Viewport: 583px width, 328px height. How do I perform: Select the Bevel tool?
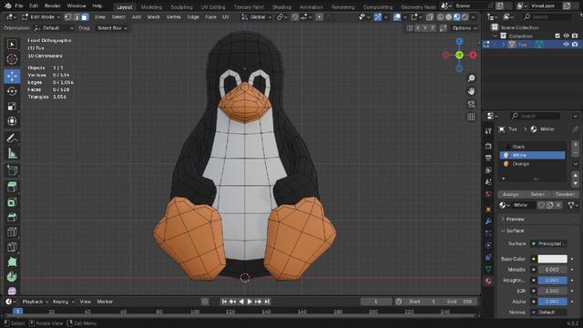(x=12, y=217)
